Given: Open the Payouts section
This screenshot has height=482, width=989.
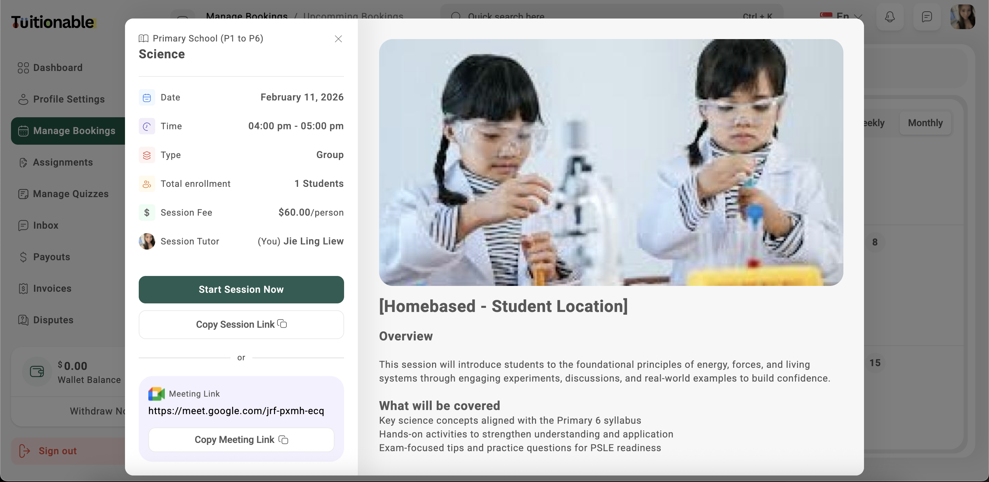Looking at the screenshot, I should point(52,257).
